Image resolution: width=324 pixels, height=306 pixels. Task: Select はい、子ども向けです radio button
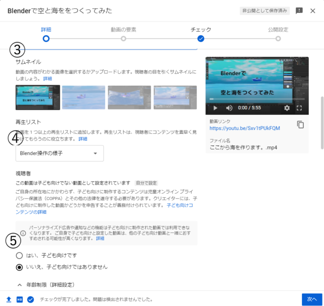click(x=19, y=256)
